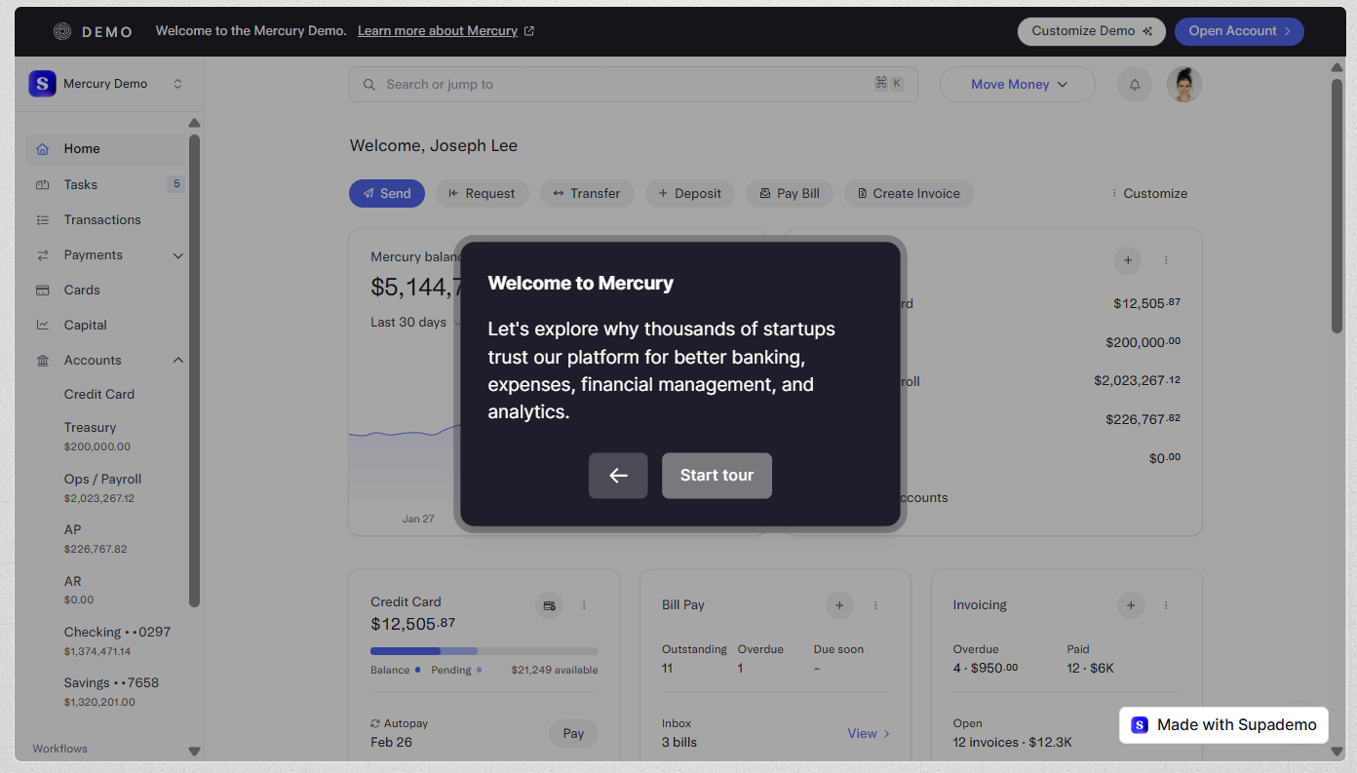
Task: Click the Payments arrows icon
Action: point(42,254)
